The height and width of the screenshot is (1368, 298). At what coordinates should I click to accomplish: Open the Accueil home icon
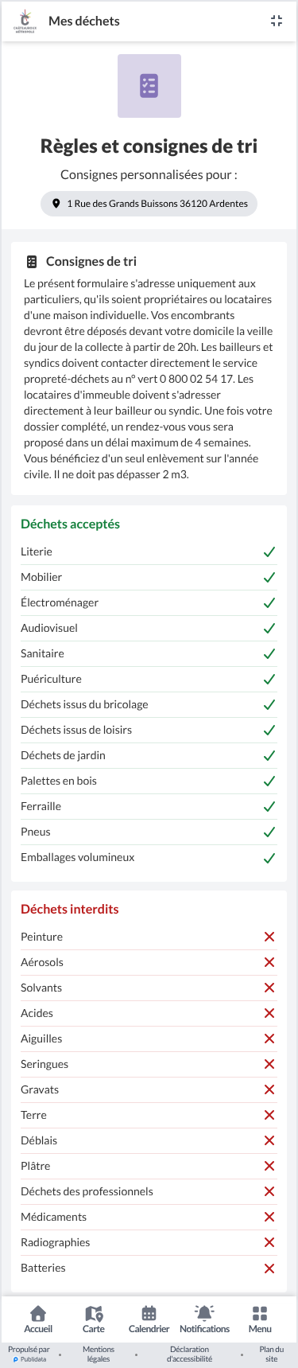click(x=38, y=1314)
